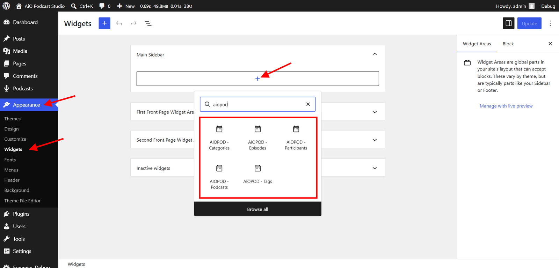
Task: Click the Widgets breadcrumb in footer
Action: coord(76,264)
